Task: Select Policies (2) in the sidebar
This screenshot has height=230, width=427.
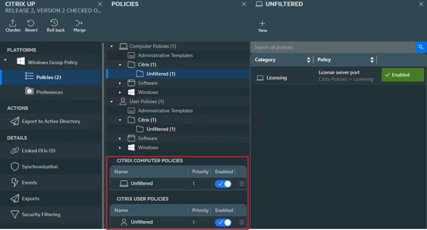Action: [49, 77]
